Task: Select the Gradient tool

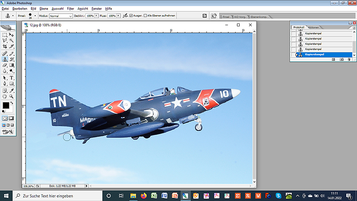Action: (x=12, y=65)
